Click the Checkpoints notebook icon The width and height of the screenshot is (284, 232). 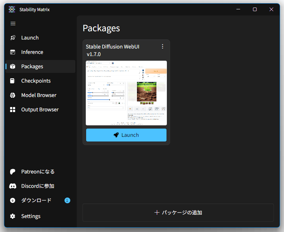pyautogui.click(x=13, y=81)
